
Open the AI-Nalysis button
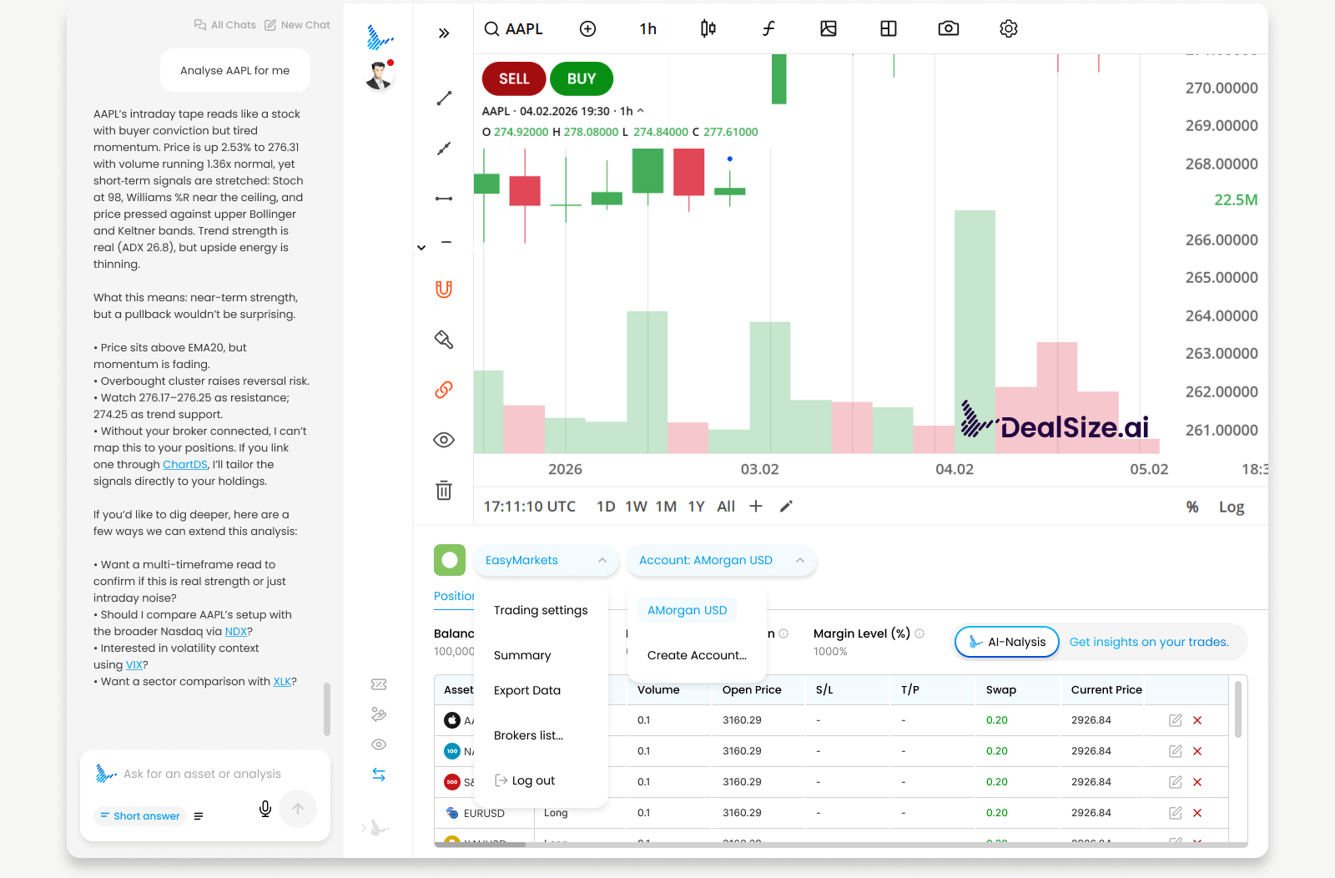(x=1007, y=642)
